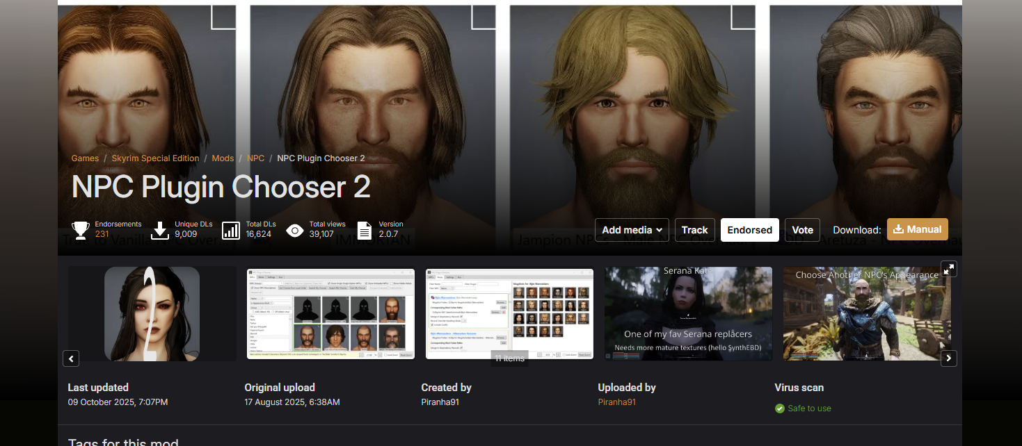
Task: Click the Vote button
Action: coord(802,230)
